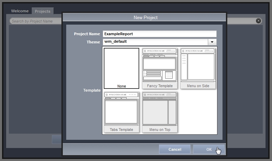Clear the project search with the X icon

pos(258,21)
